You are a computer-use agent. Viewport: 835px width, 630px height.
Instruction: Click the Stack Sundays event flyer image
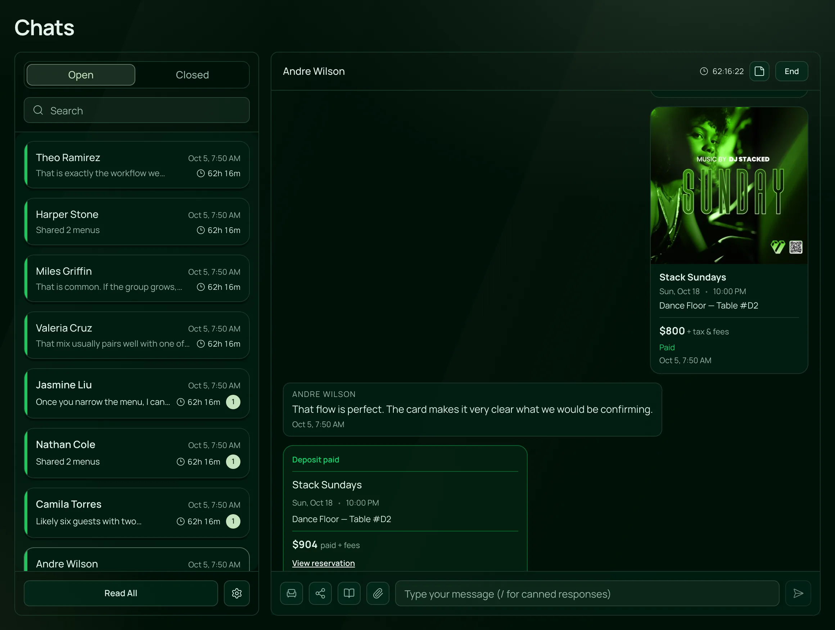(729, 185)
